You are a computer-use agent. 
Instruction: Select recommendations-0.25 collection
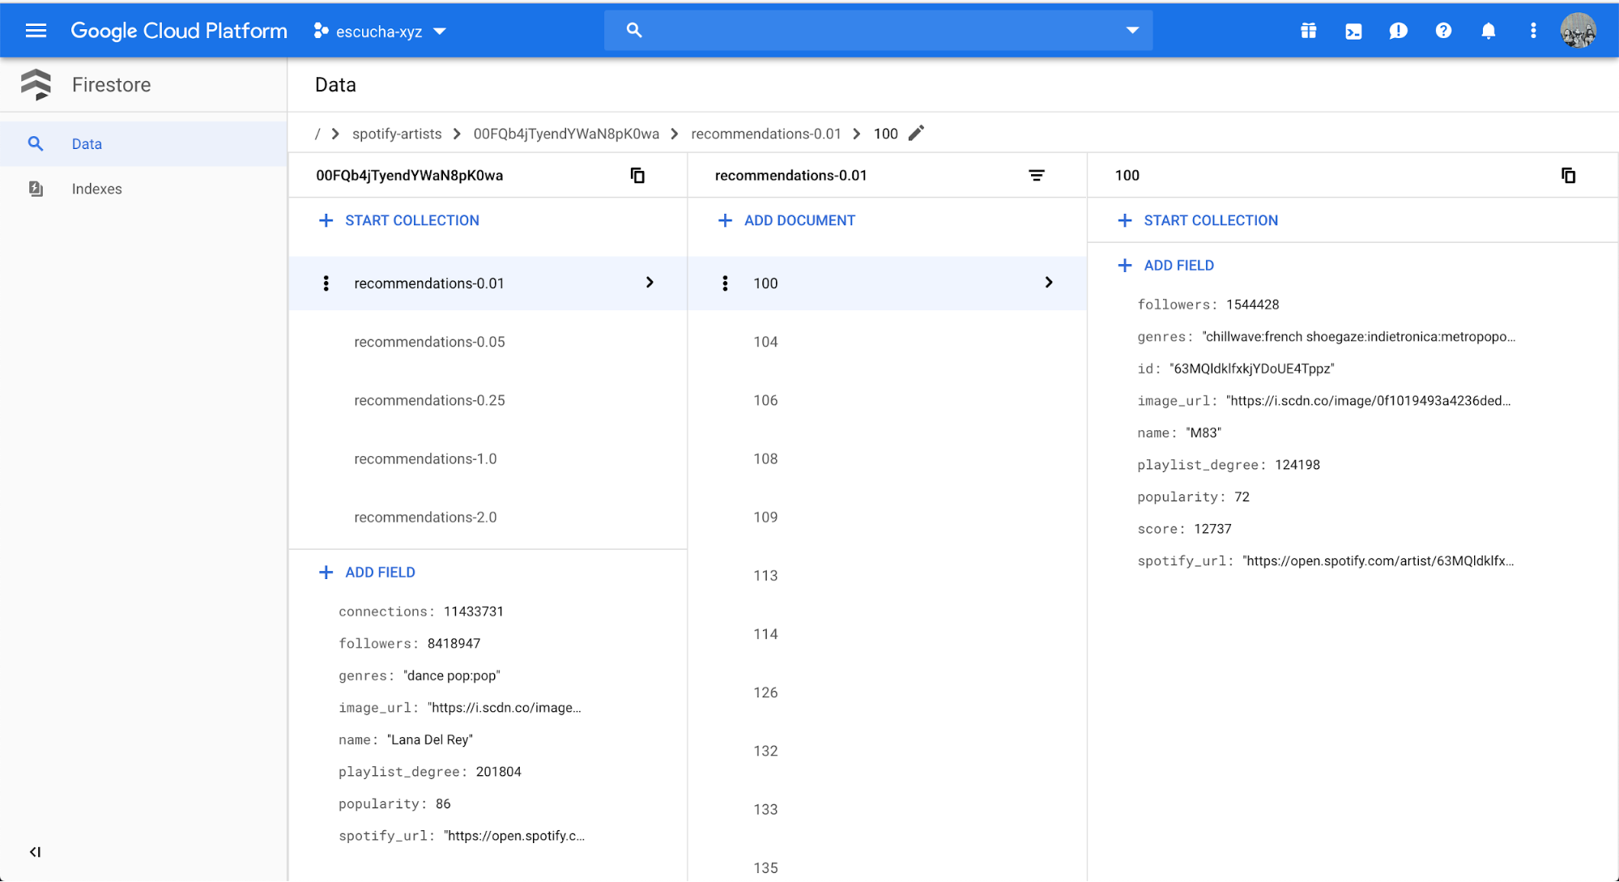[x=488, y=400]
